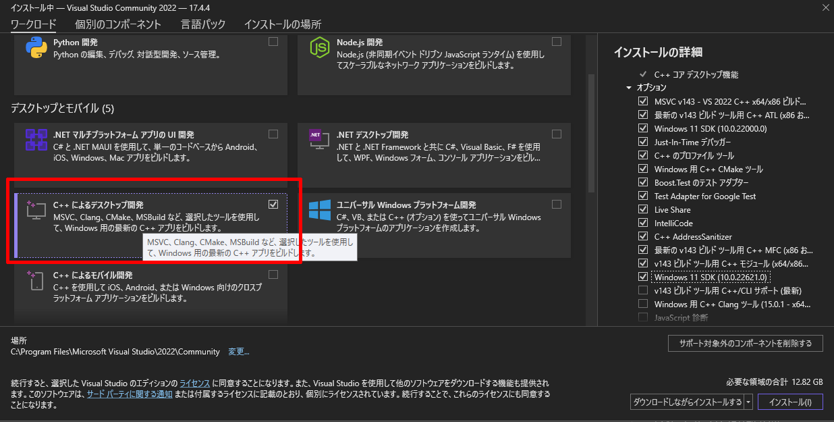Click the workload list vertical scrollbar
834x422 pixels.
point(591,134)
